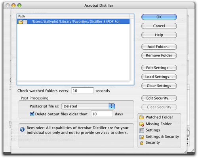Click the blue info icon beside Reminder text
The width and height of the screenshot is (198, 158).
[22, 129]
